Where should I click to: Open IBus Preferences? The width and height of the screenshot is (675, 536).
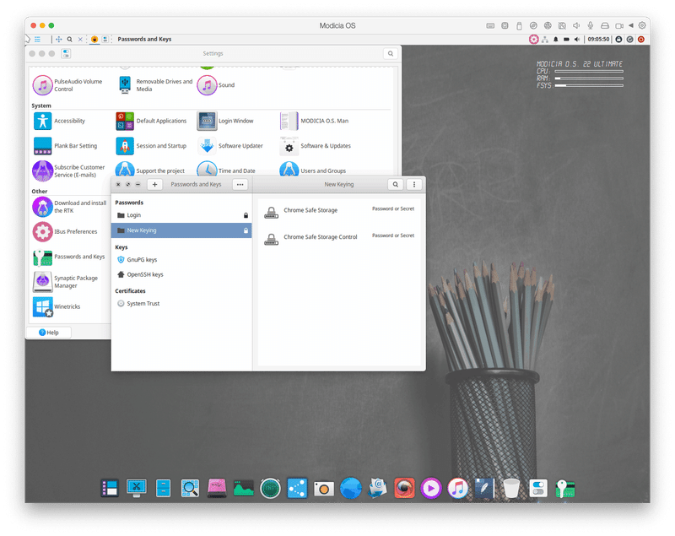(44, 231)
